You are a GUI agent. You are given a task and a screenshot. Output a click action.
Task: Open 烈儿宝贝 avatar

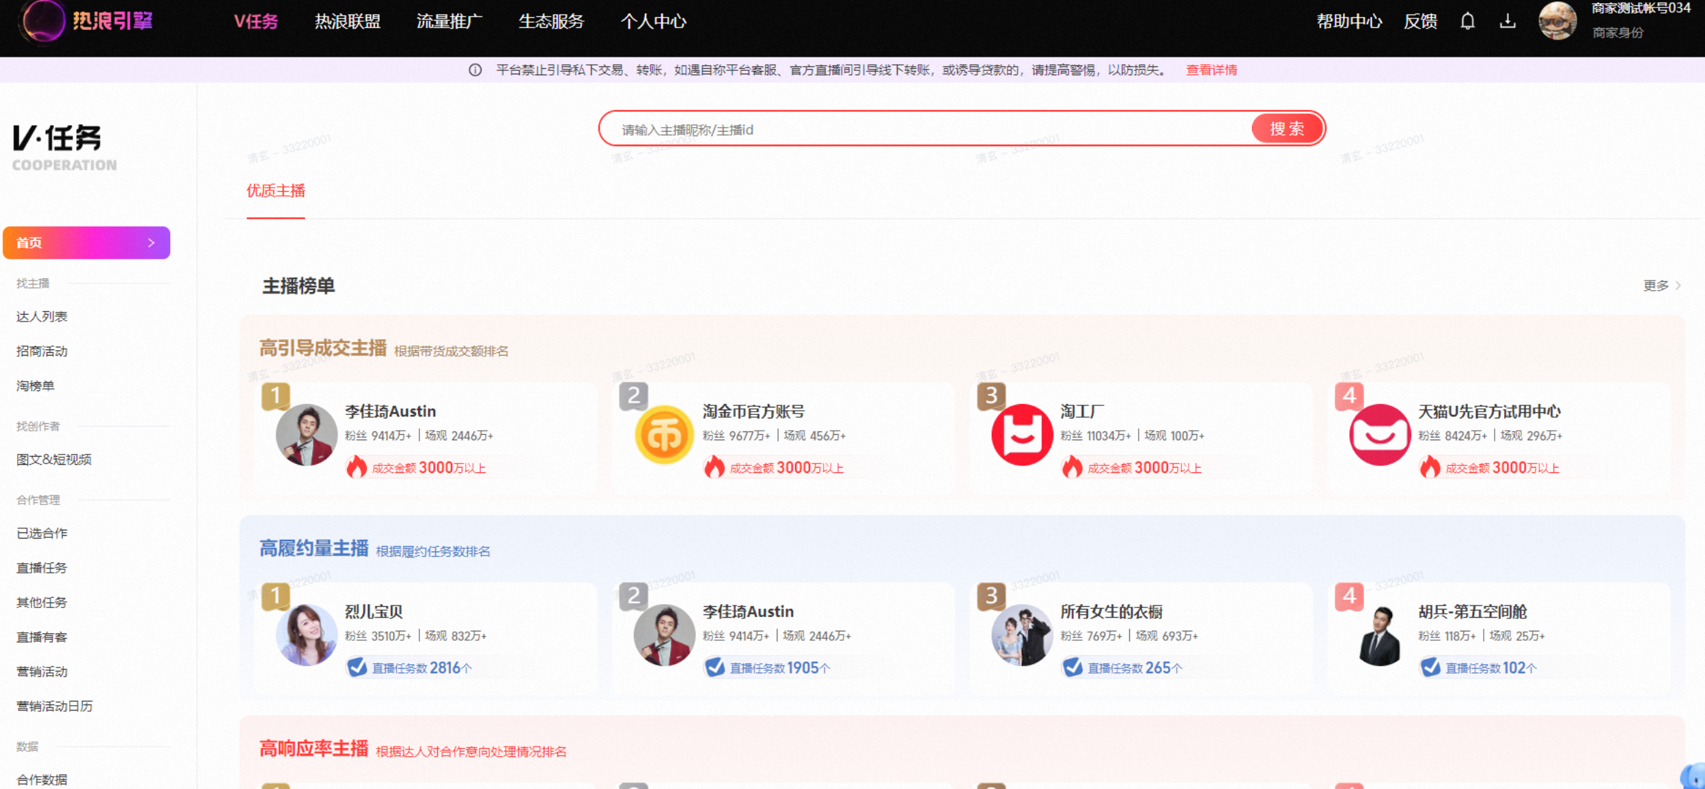click(307, 635)
